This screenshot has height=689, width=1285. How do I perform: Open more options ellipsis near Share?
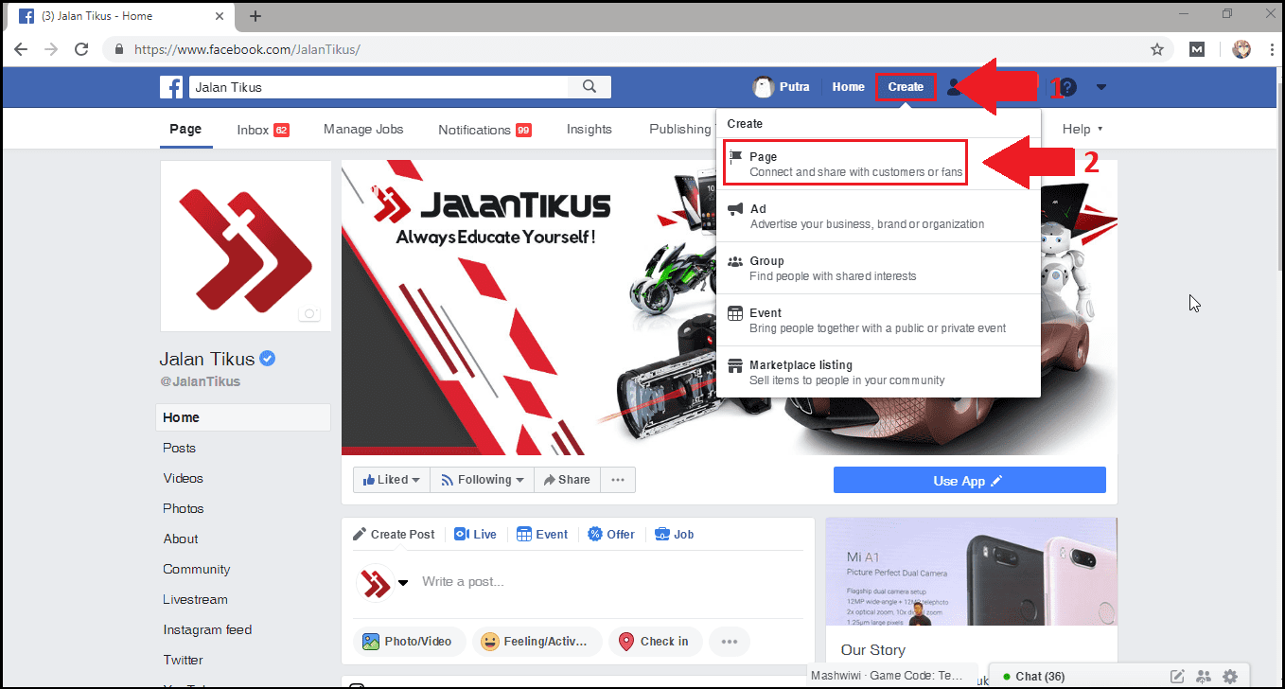pyautogui.click(x=618, y=480)
